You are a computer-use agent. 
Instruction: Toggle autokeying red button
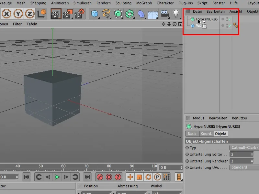109,177
